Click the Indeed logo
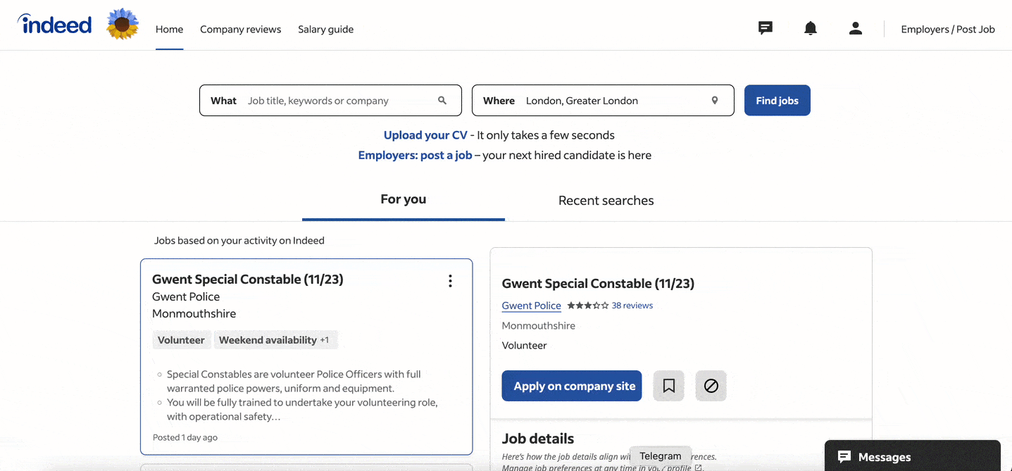 coord(55,25)
